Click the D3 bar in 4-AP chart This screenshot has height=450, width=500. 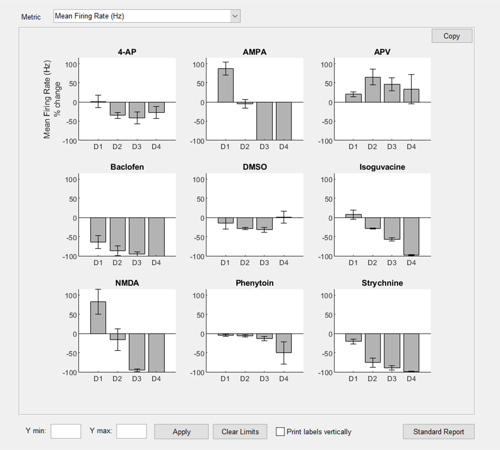point(137,110)
